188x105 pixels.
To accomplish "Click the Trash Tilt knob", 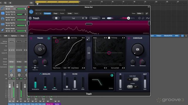I will [35, 62].
